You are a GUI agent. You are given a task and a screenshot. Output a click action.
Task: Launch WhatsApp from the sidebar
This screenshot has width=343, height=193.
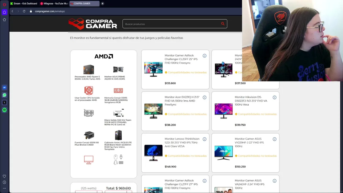(4, 95)
